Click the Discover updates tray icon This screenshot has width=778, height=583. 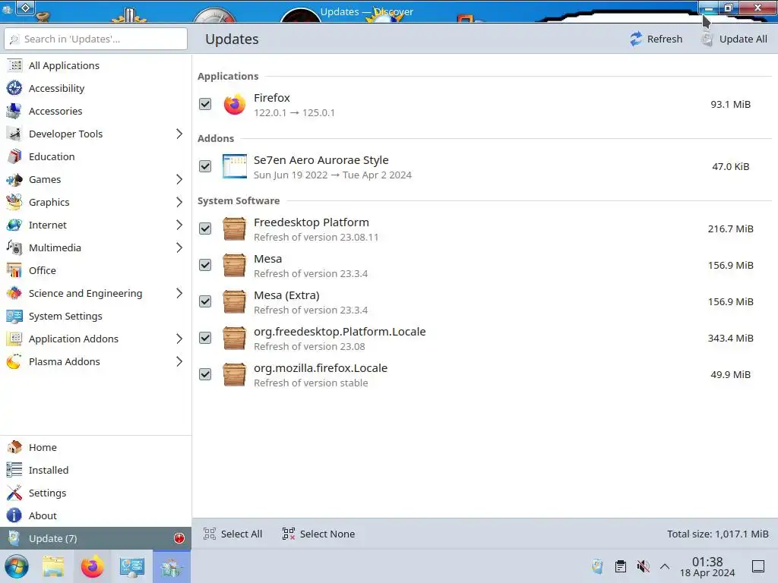click(597, 566)
